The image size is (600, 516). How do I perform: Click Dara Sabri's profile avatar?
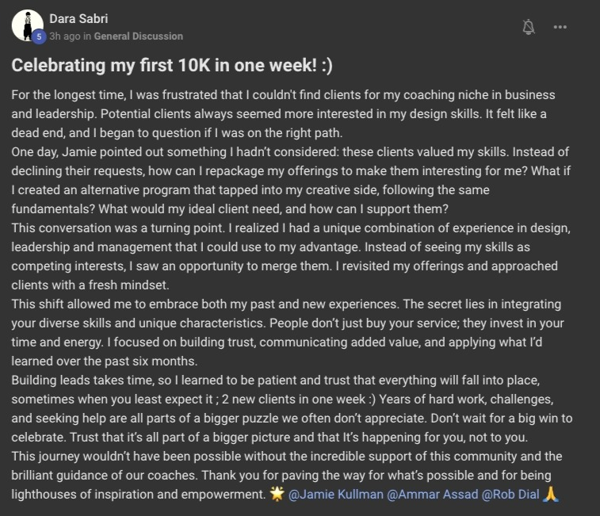[x=27, y=24]
